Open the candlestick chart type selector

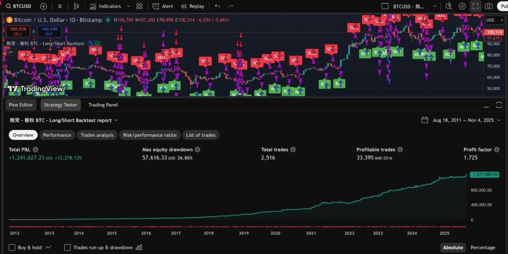click(x=77, y=6)
